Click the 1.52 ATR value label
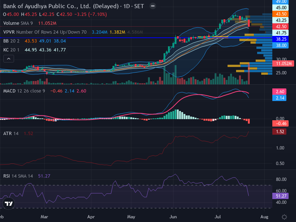 pos(279,132)
